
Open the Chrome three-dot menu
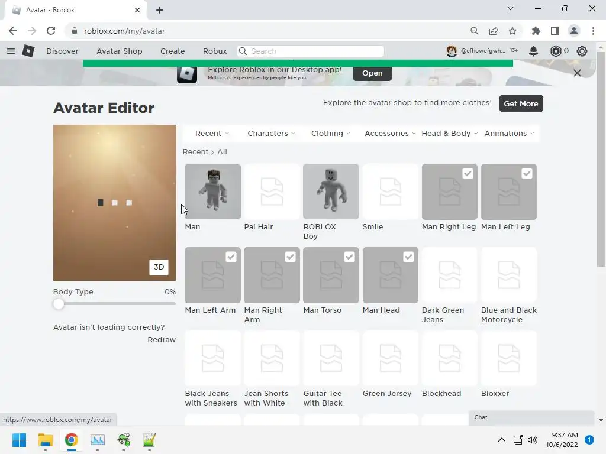tap(593, 31)
